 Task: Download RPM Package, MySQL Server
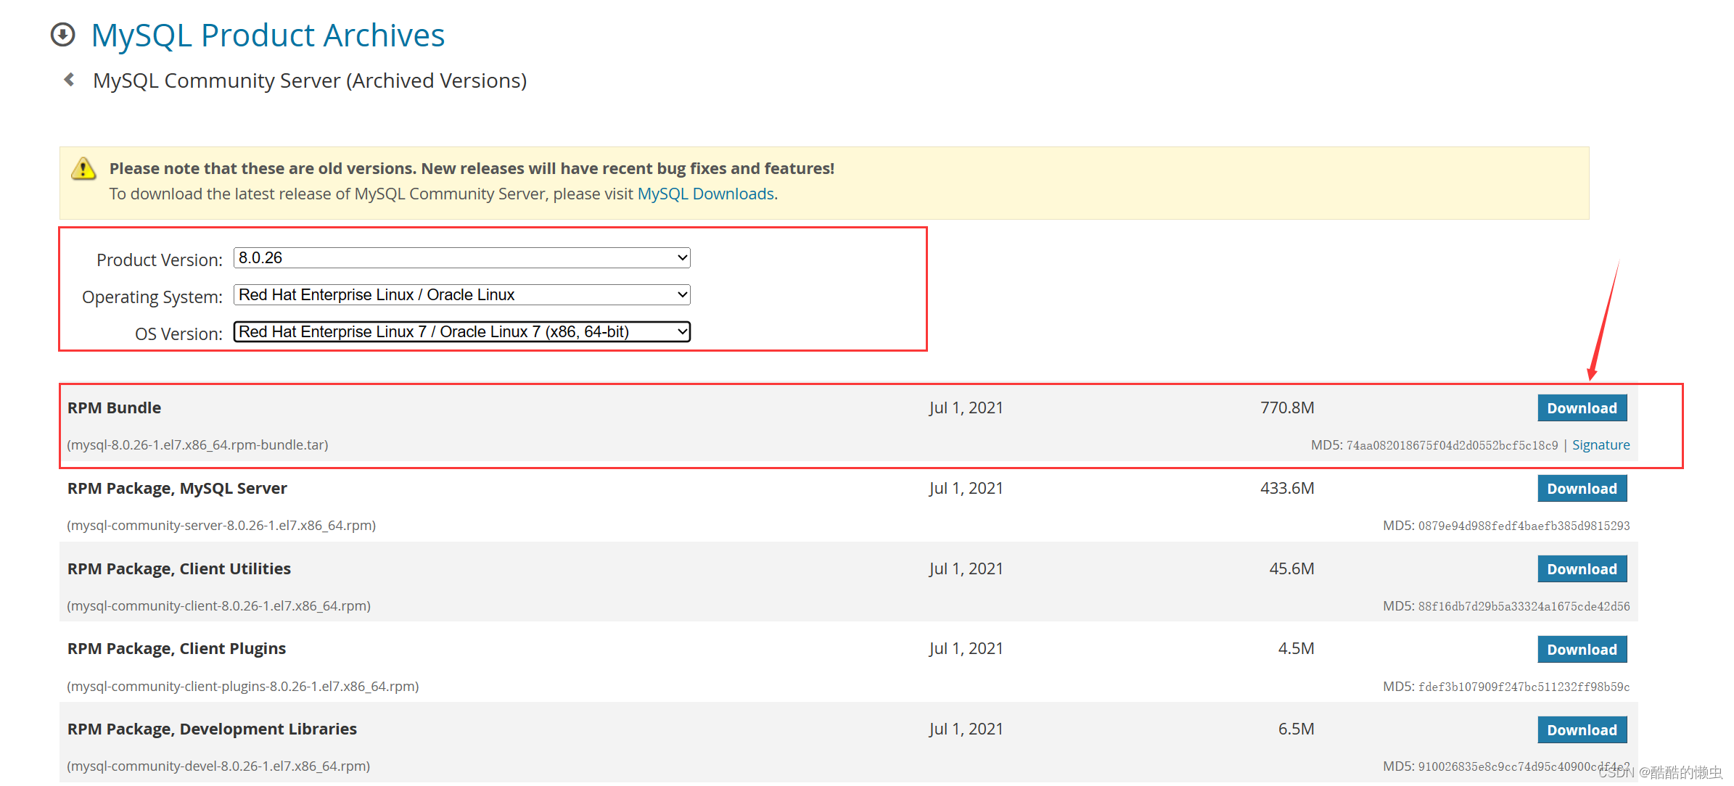pyautogui.click(x=1582, y=489)
